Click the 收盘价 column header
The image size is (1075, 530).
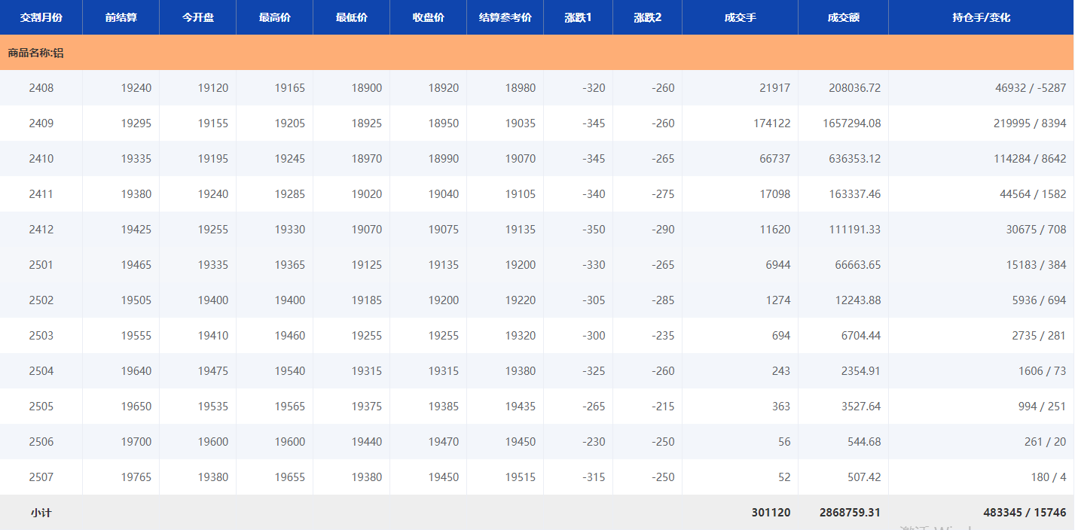click(428, 17)
